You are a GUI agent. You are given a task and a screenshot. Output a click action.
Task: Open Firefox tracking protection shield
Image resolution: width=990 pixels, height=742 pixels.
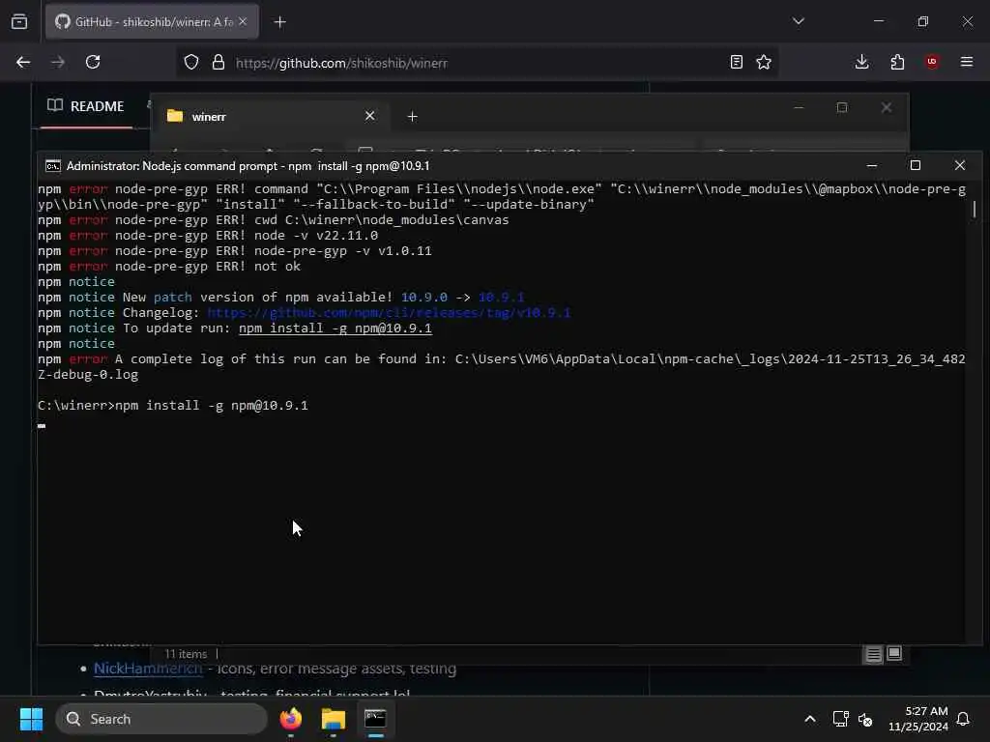(191, 62)
